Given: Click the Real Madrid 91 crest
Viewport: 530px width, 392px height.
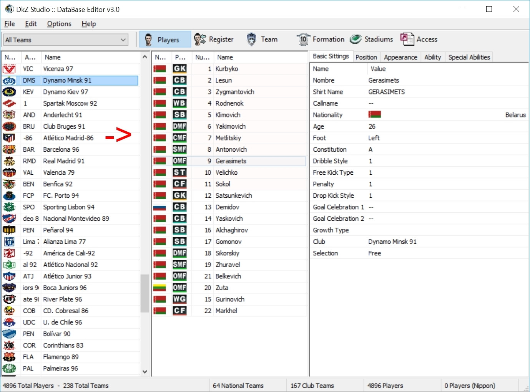Looking at the screenshot, I should (9, 161).
